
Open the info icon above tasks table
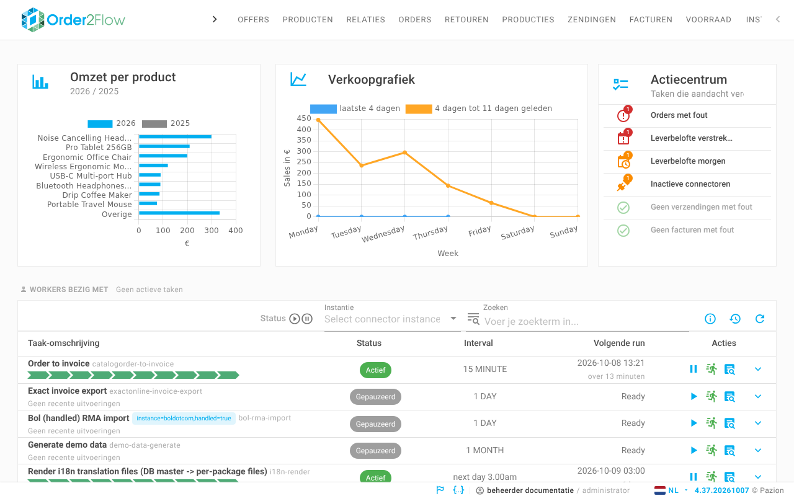[710, 319]
